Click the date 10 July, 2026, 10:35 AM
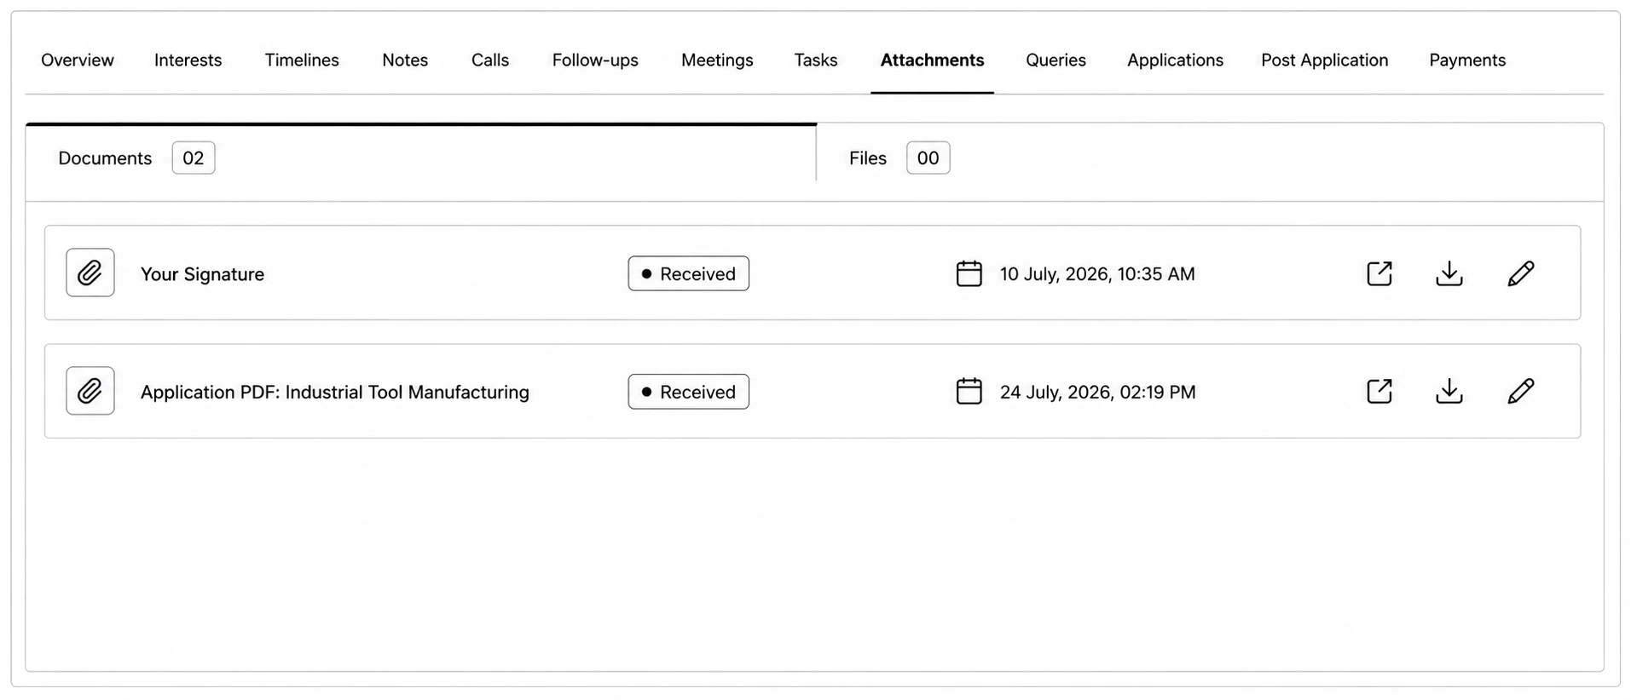Viewport: 1631px width, 700px height. (1097, 274)
